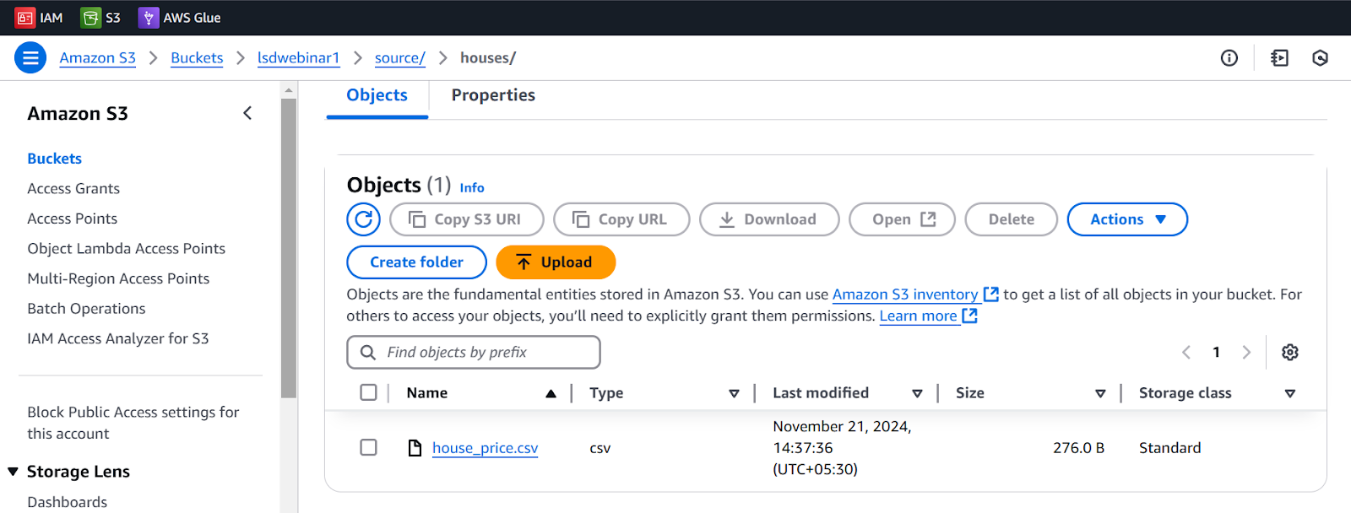Click the hexagon settings icon in header
The image size is (1351, 513).
(1321, 58)
